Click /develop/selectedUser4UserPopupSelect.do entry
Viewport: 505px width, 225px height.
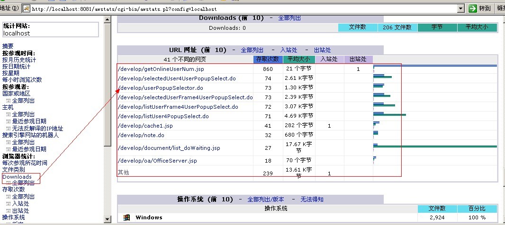click(177, 78)
